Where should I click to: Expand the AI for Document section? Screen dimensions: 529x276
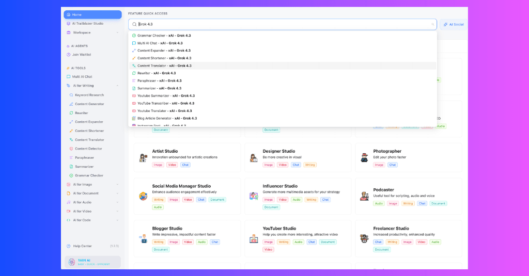[117, 193]
